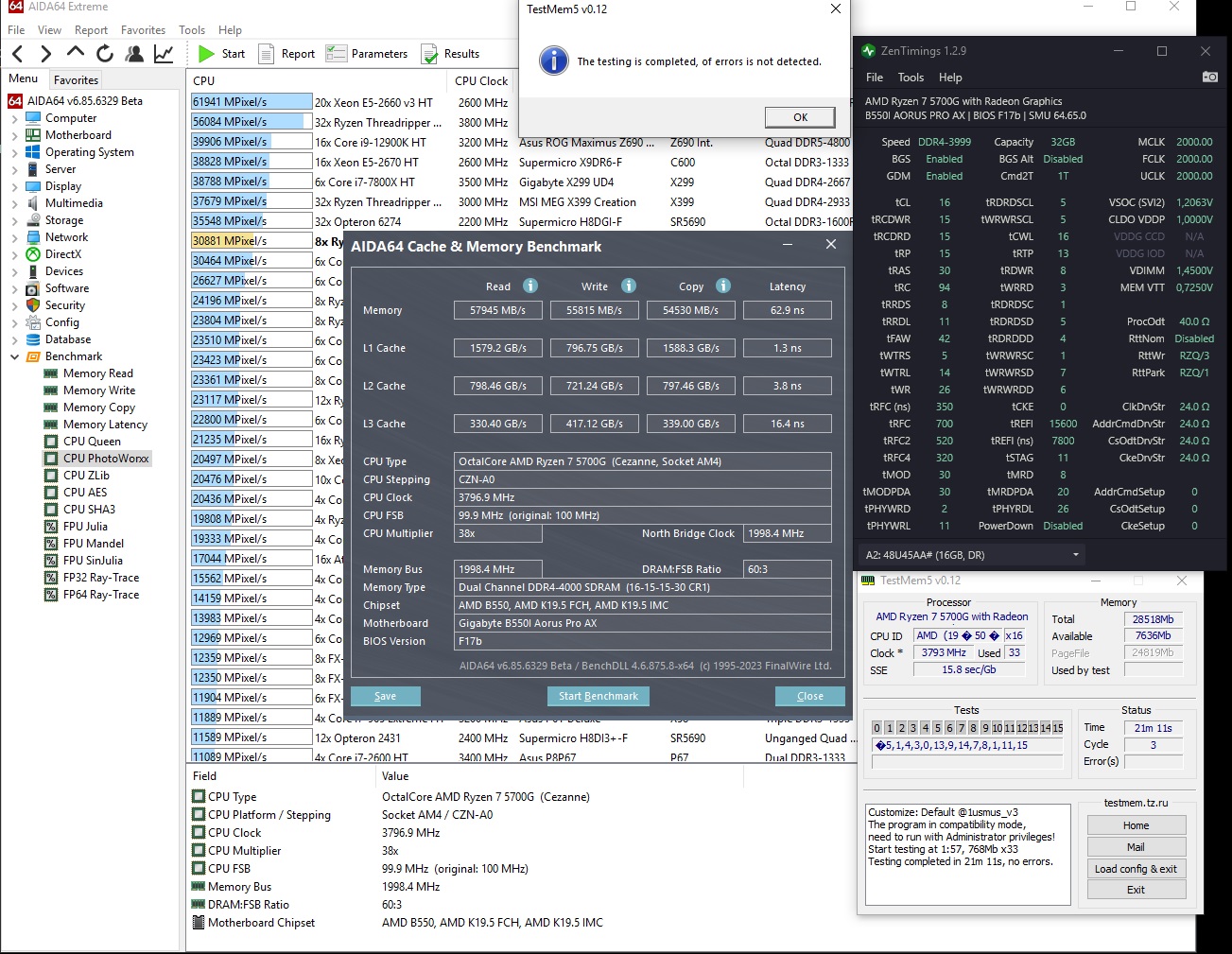1232x954 pixels.
Task: Go back with the AIDA64 back arrow
Action: [x=19, y=54]
